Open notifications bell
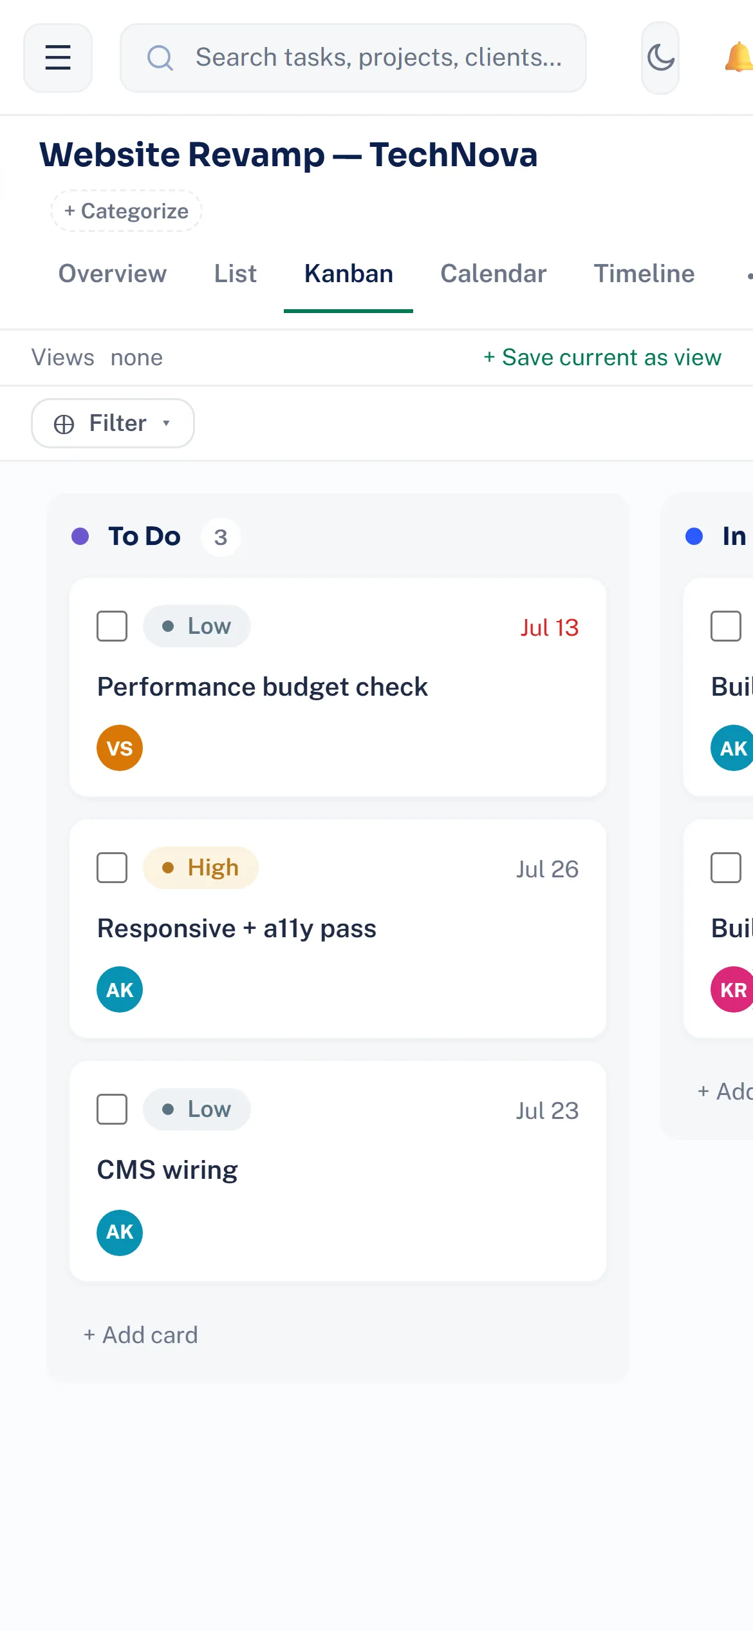This screenshot has height=1631, width=753. [739, 58]
